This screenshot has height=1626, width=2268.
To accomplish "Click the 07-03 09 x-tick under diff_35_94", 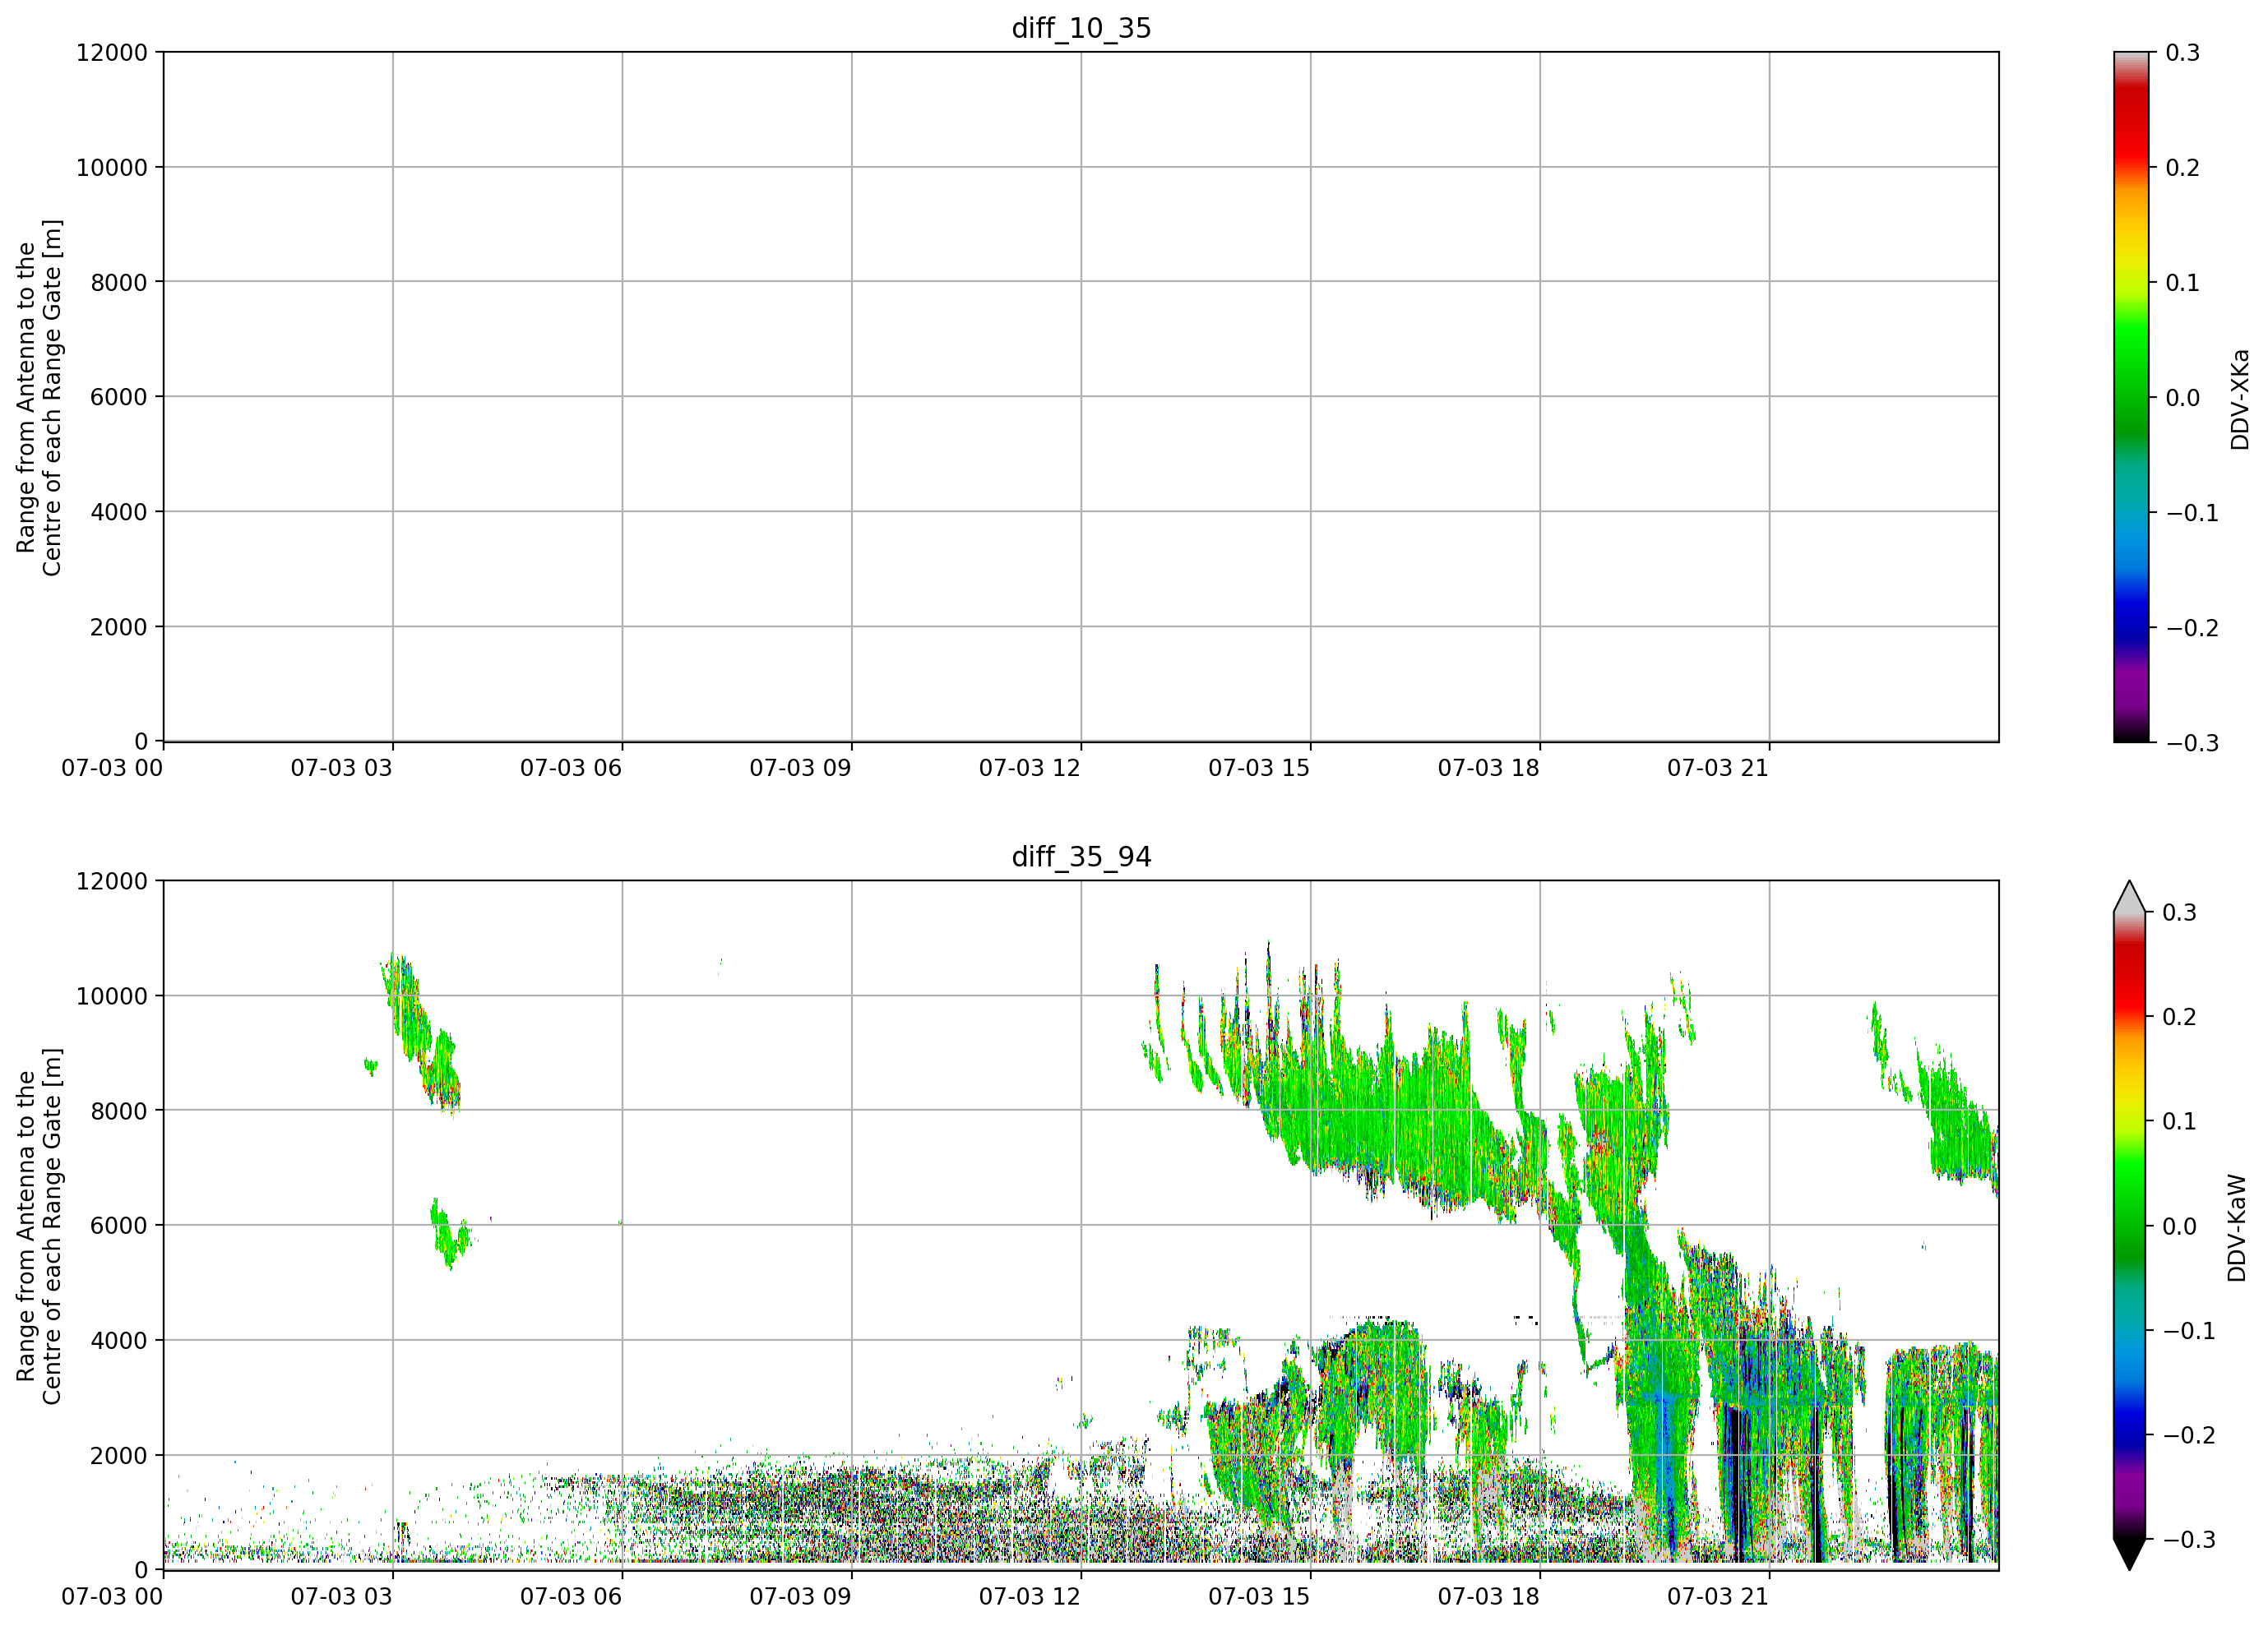I will click(x=801, y=1596).
